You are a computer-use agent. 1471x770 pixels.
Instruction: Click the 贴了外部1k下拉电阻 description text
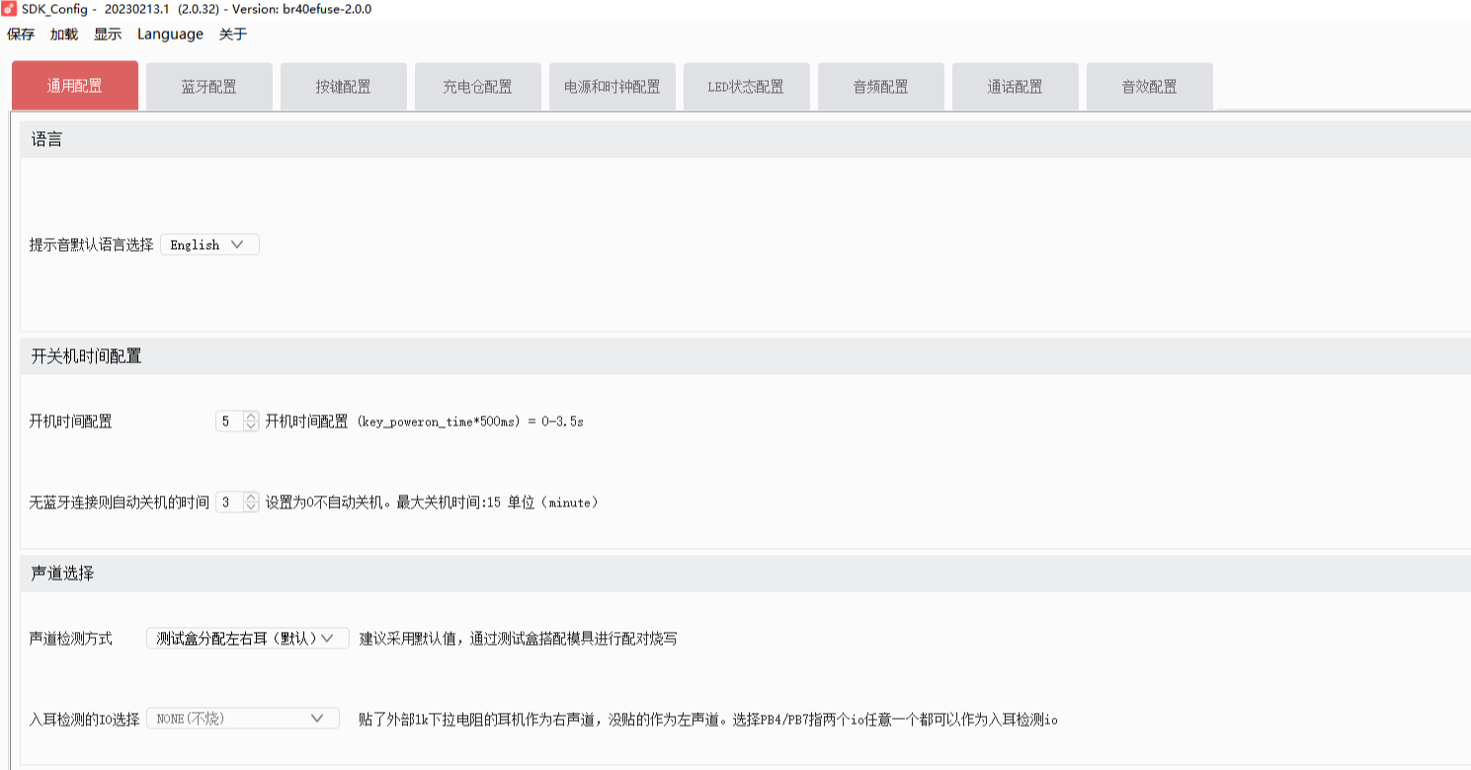pos(708,719)
